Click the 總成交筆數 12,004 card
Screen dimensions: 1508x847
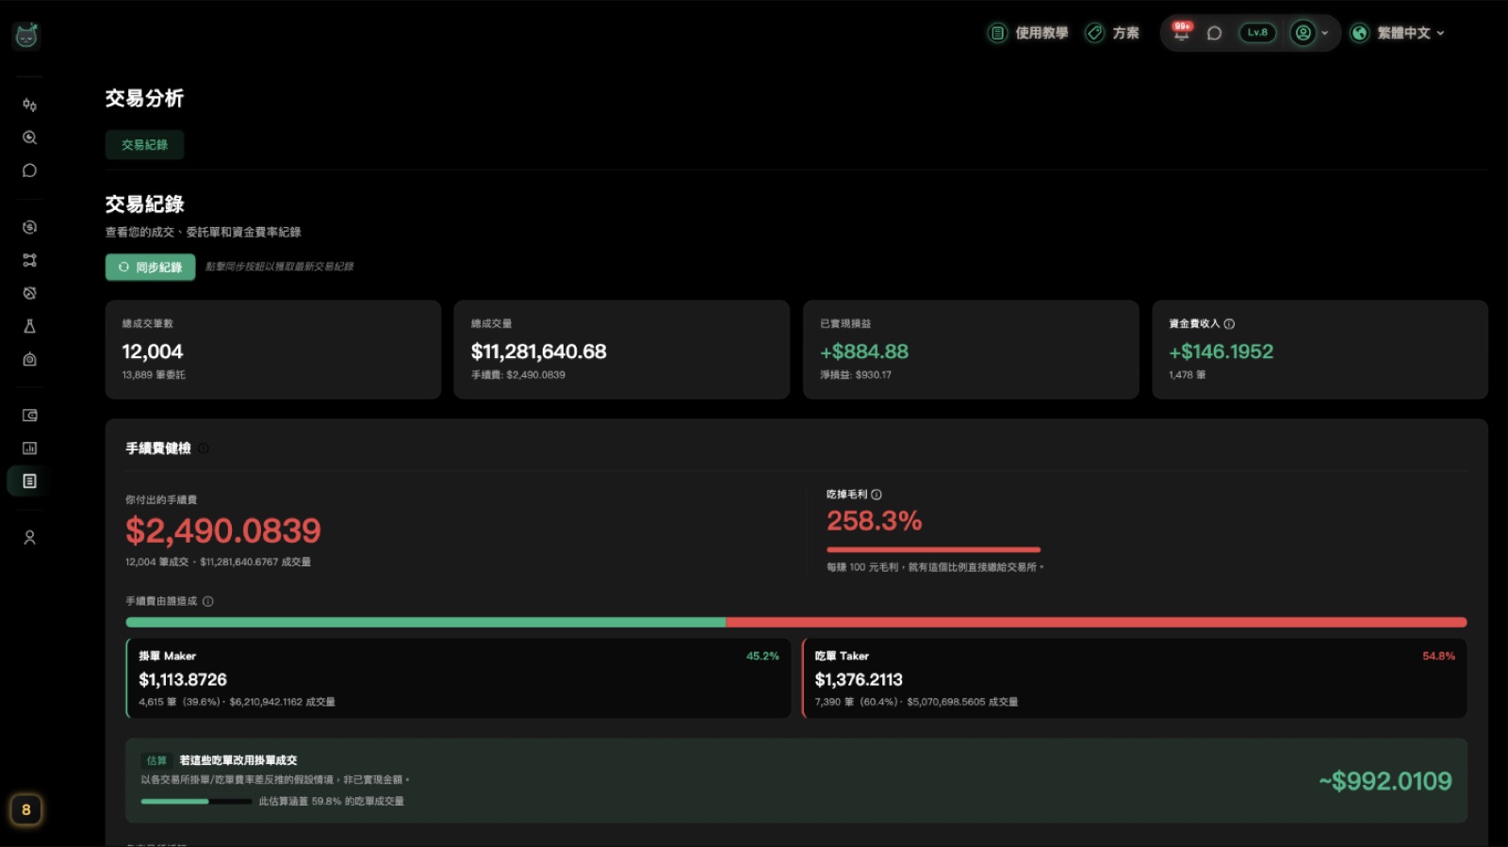coord(273,350)
